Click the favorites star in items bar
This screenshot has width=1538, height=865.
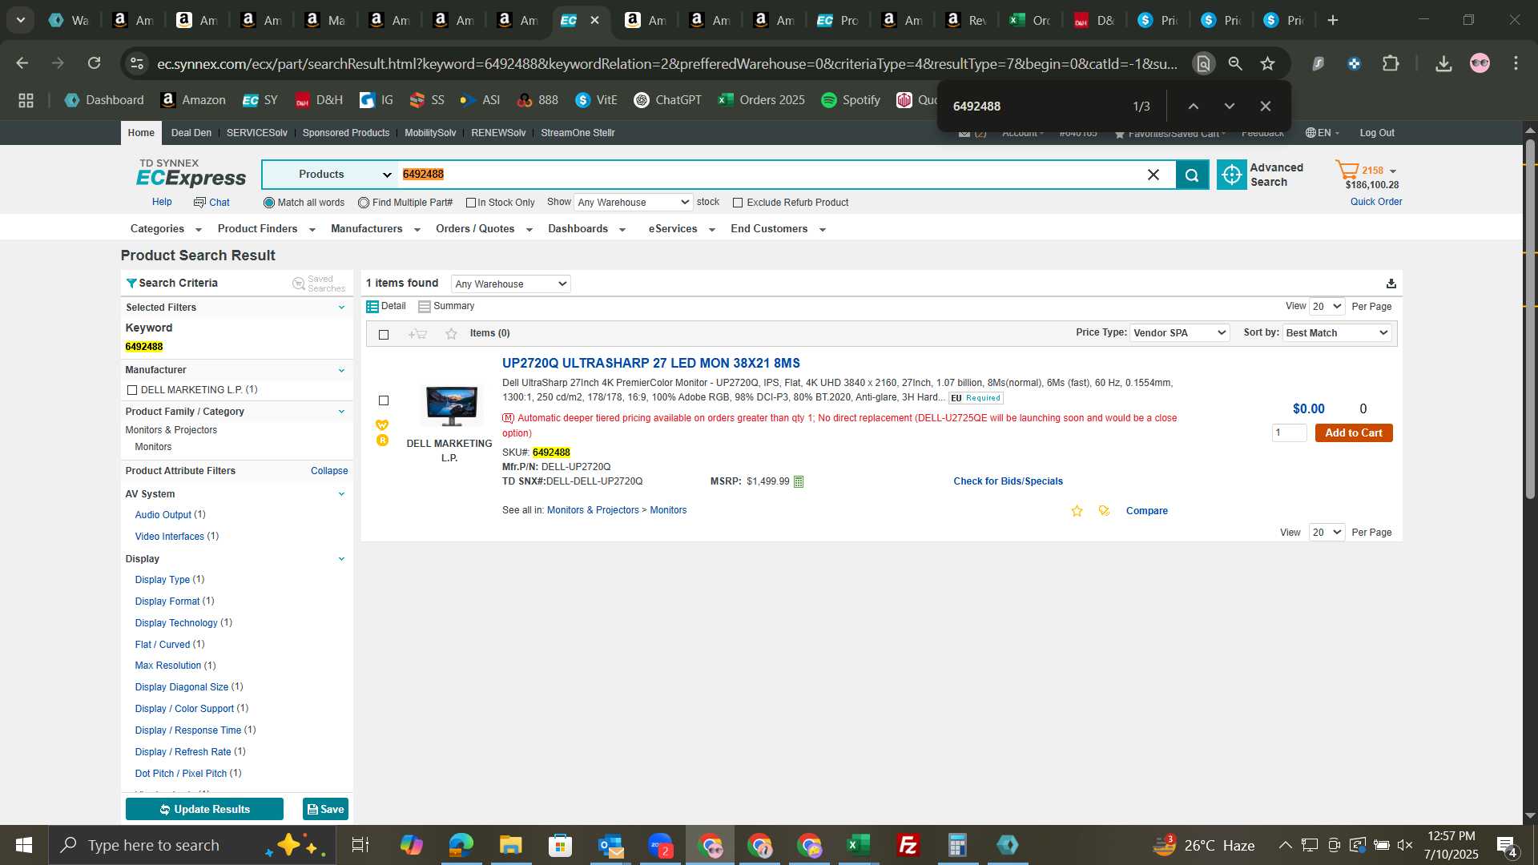452,334
